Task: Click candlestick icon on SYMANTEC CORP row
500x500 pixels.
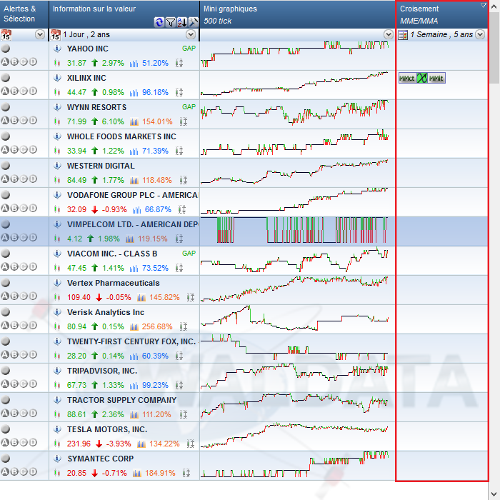Action: [57, 473]
